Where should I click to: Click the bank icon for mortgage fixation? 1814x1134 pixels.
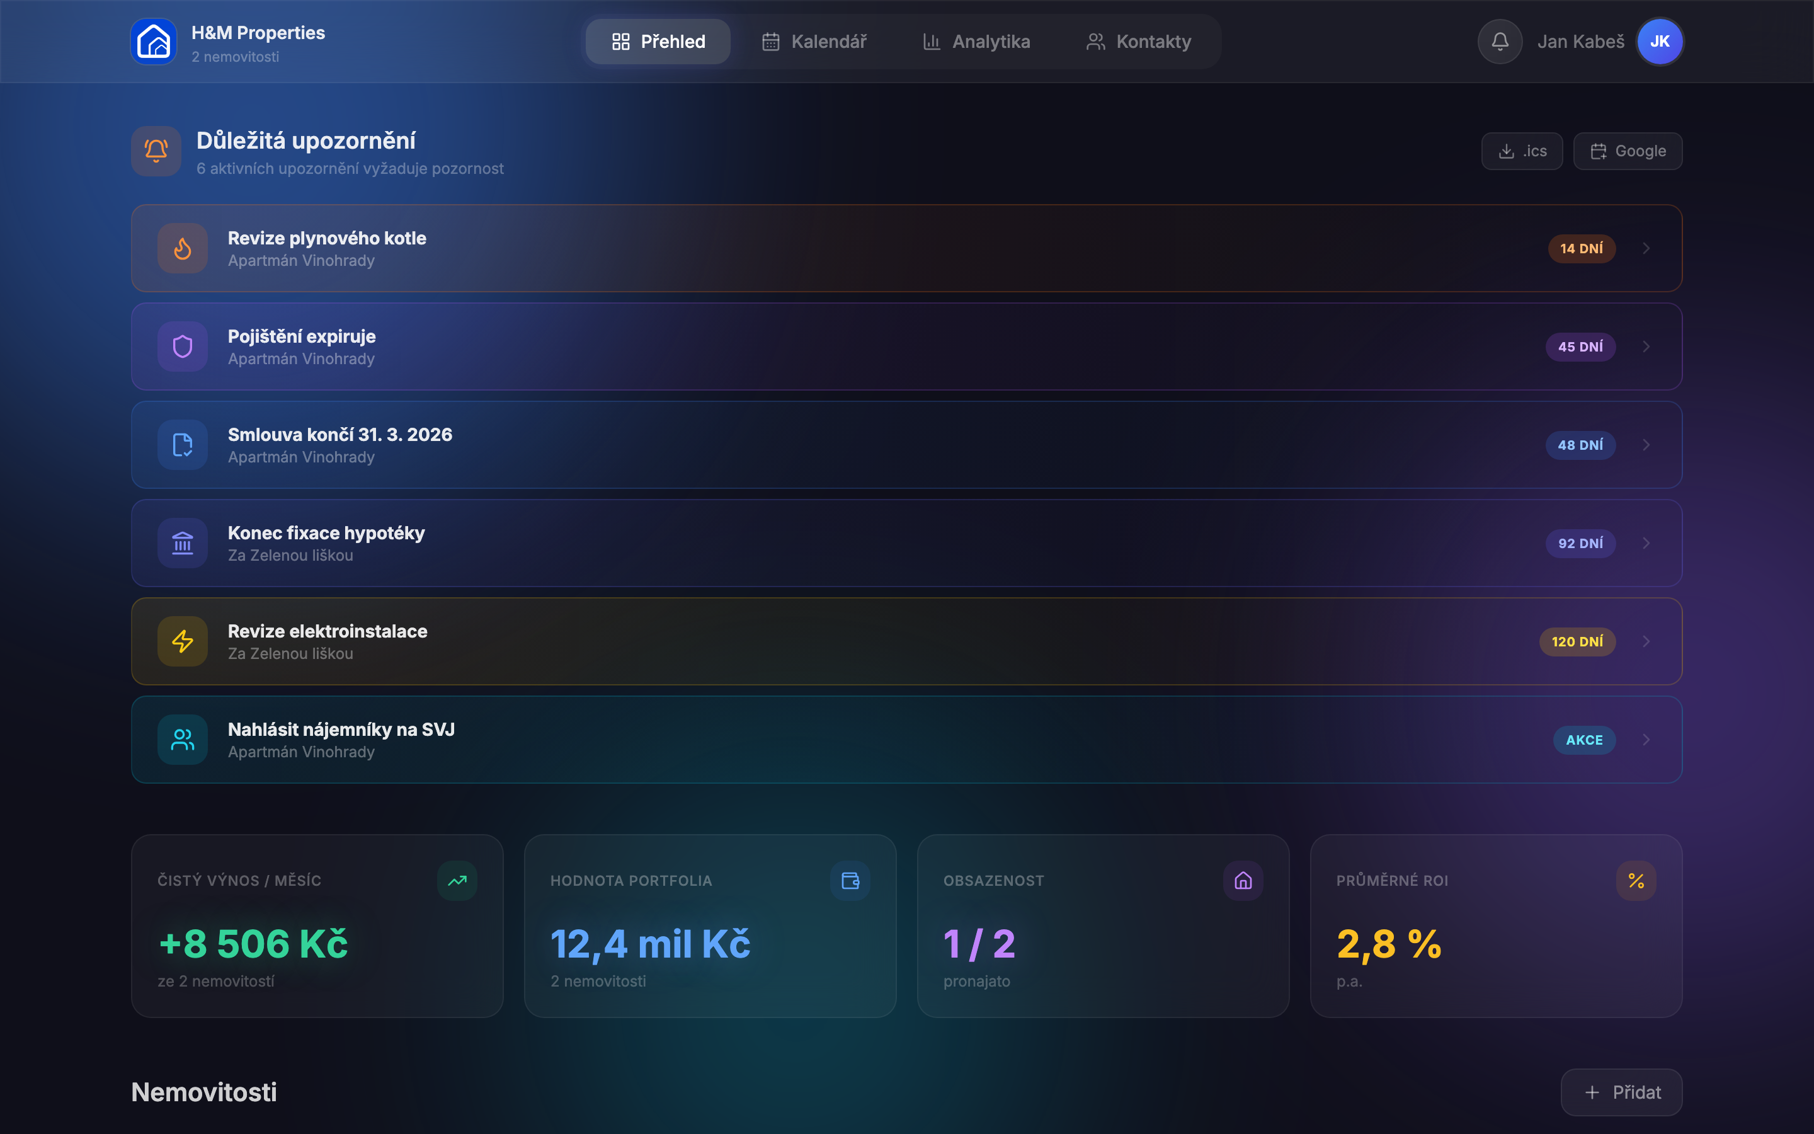click(x=182, y=543)
